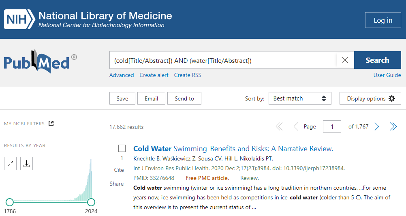The width and height of the screenshot is (406, 216).
Task: Open Display options gear button
Action: (370, 98)
